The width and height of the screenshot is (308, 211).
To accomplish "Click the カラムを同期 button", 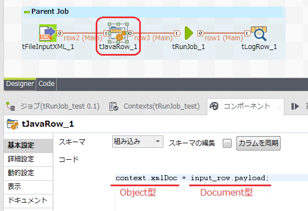I will click(258, 143).
